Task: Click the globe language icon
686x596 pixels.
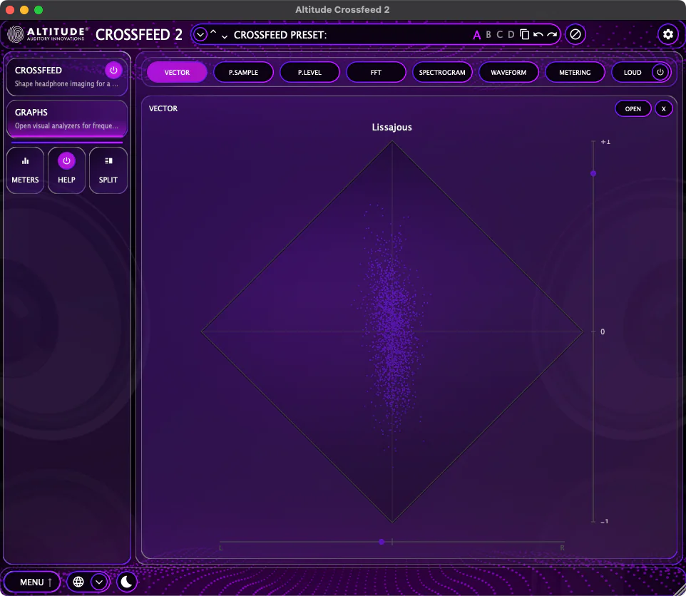Action: tap(78, 582)
